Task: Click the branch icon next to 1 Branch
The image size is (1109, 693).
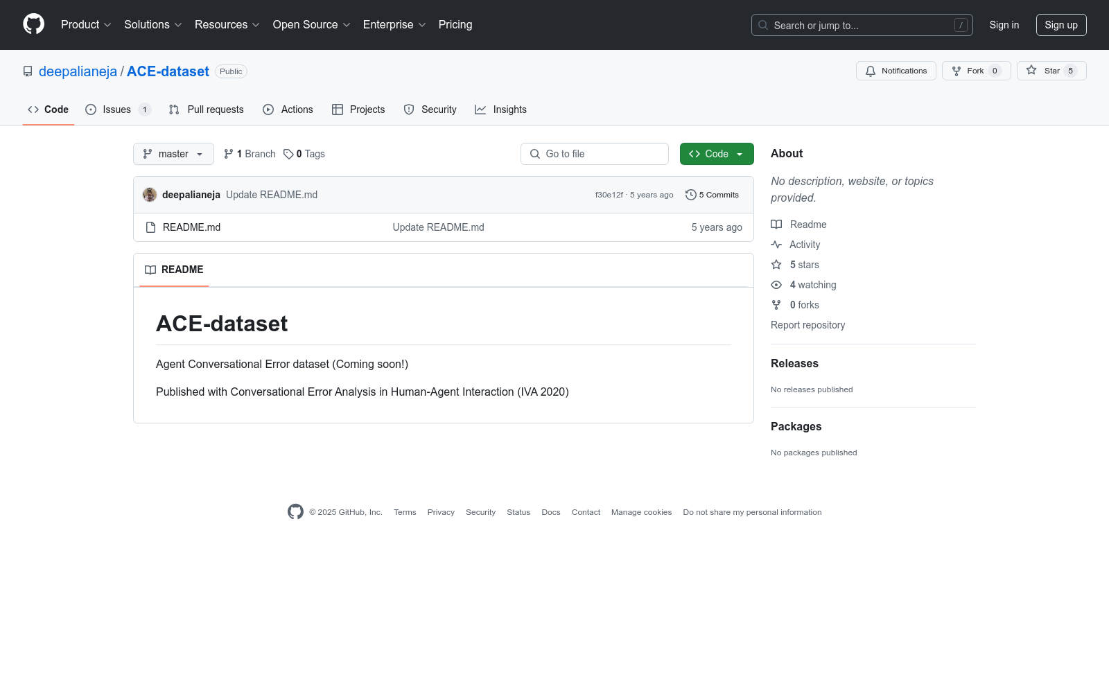Action: (229, 154)
